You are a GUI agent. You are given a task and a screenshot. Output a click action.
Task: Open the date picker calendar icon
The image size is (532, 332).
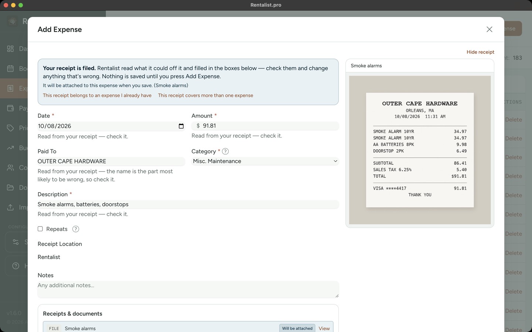(x=181, y=126)
